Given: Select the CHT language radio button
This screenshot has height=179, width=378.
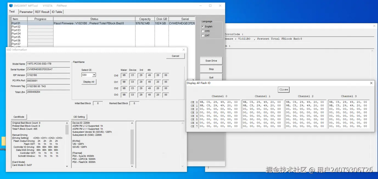Looking at the screenshot, I should (203, 35).
